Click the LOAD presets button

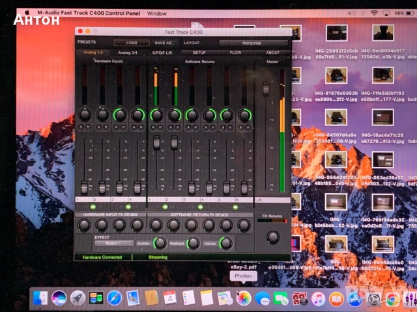coord(132,43)
